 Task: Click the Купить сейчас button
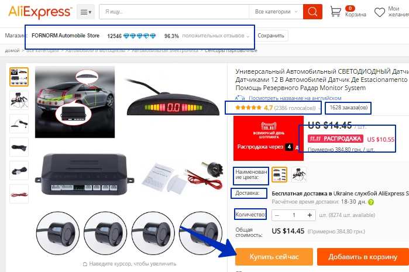274,257
